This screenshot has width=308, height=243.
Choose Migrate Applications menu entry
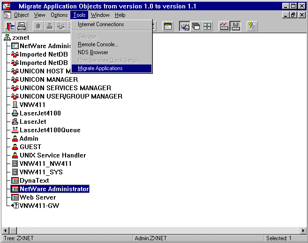tap(112, 68)
